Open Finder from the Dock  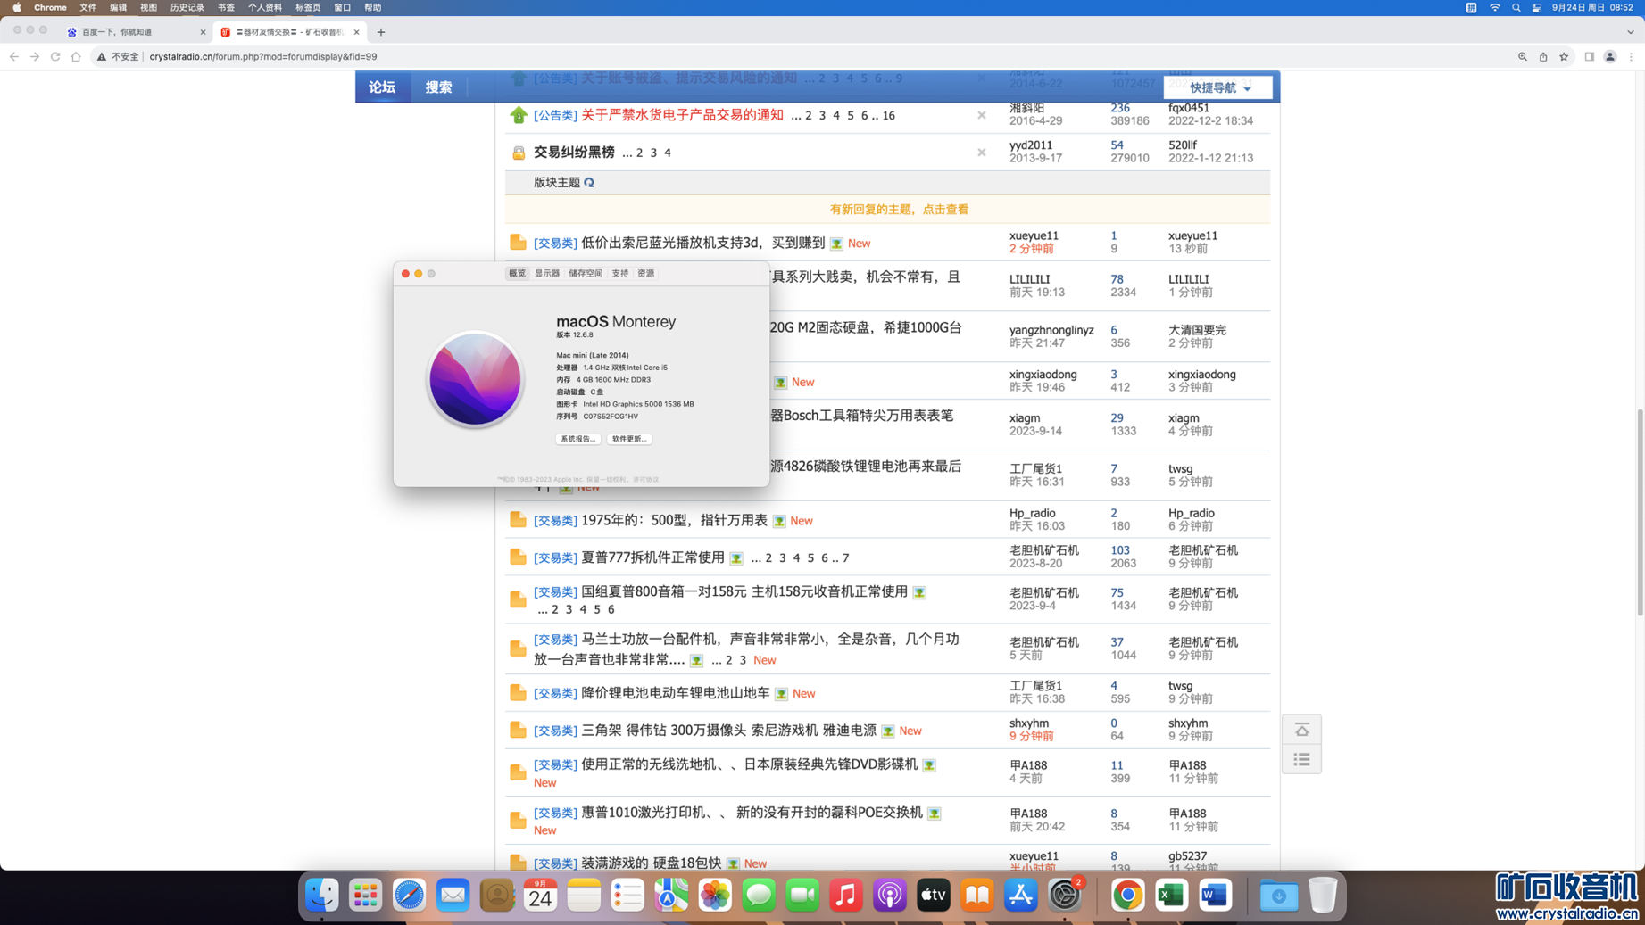pyautogui.click(x=321, y=895)
